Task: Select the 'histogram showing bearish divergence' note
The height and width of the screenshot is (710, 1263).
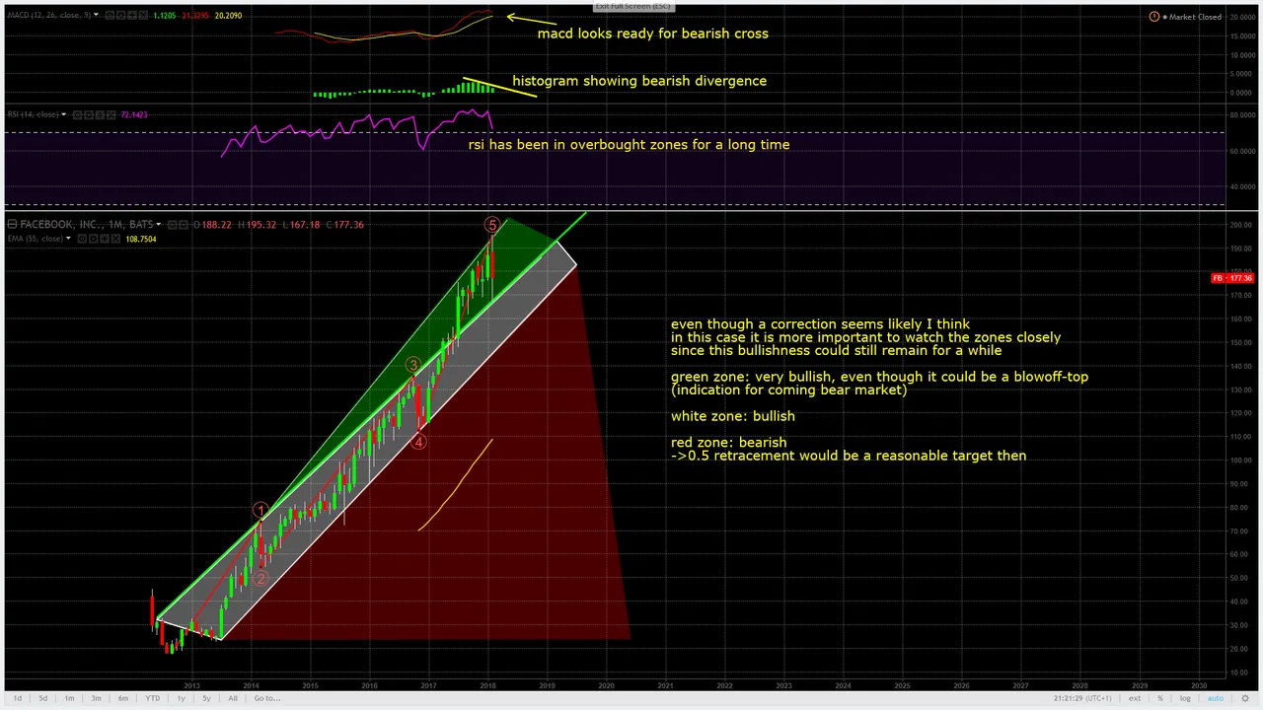Action: 639,81
